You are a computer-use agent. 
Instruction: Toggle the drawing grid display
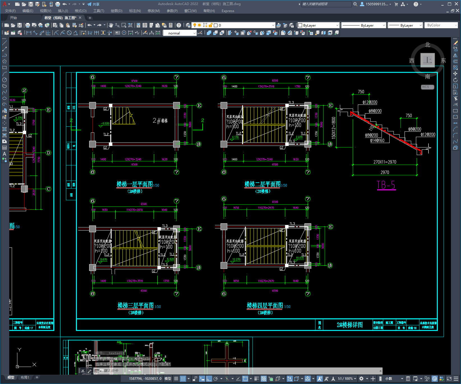[x=176, y=379]
